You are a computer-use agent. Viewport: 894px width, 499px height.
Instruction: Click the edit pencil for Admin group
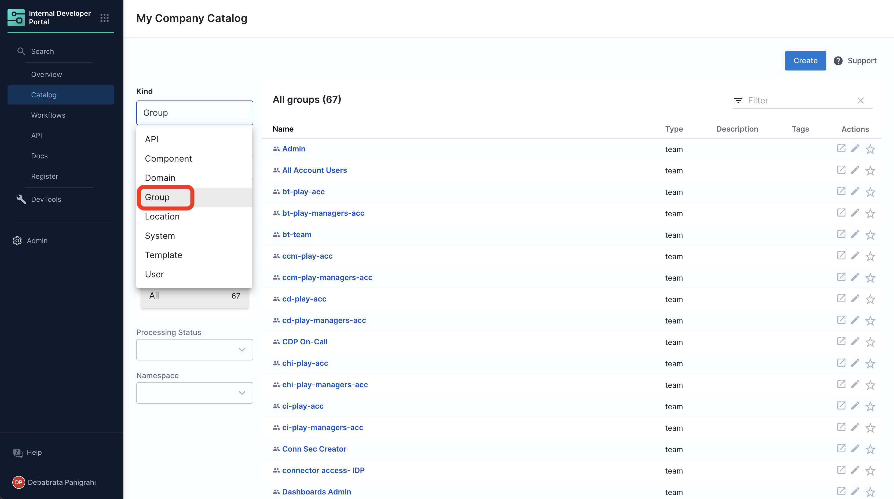tap(855, 149)
